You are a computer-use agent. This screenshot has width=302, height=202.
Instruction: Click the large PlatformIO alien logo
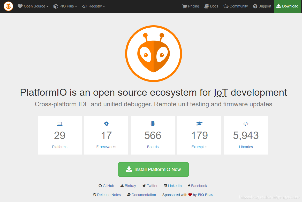(154, 54)
